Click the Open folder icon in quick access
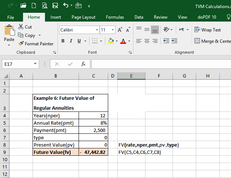This screenshot has width=231, height=178. (23, 5)
